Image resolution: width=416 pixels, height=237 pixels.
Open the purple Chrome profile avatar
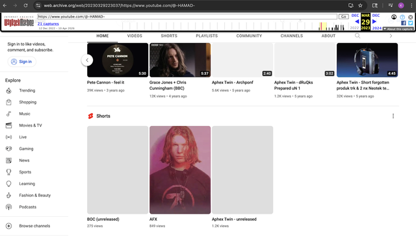401,5
